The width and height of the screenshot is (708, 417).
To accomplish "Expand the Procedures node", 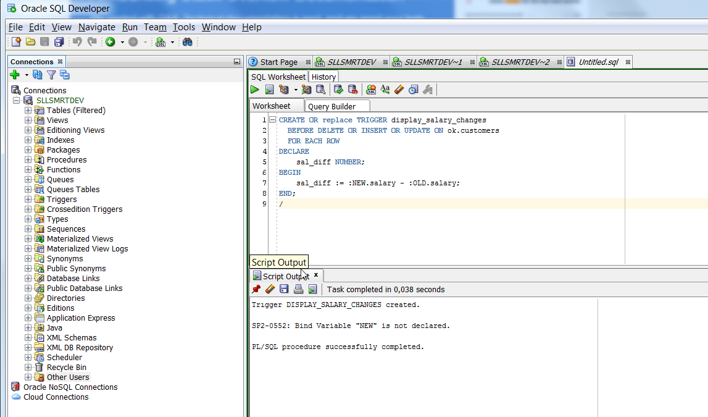I will [x=28, y=159].
